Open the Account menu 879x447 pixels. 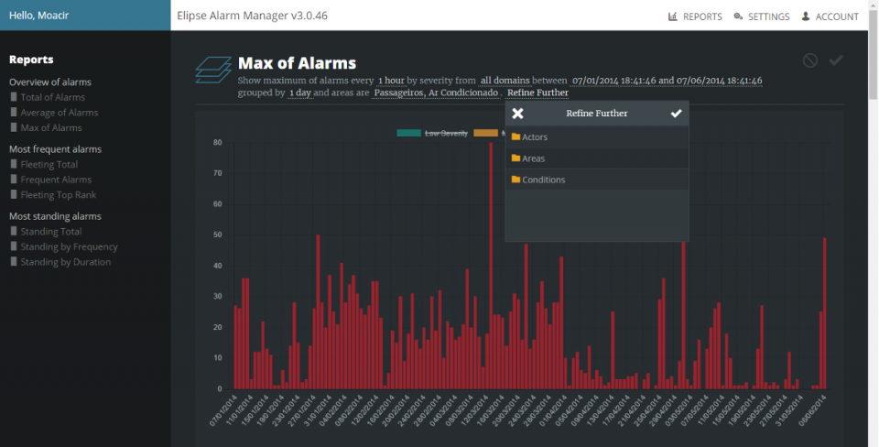tap(830, 16)
